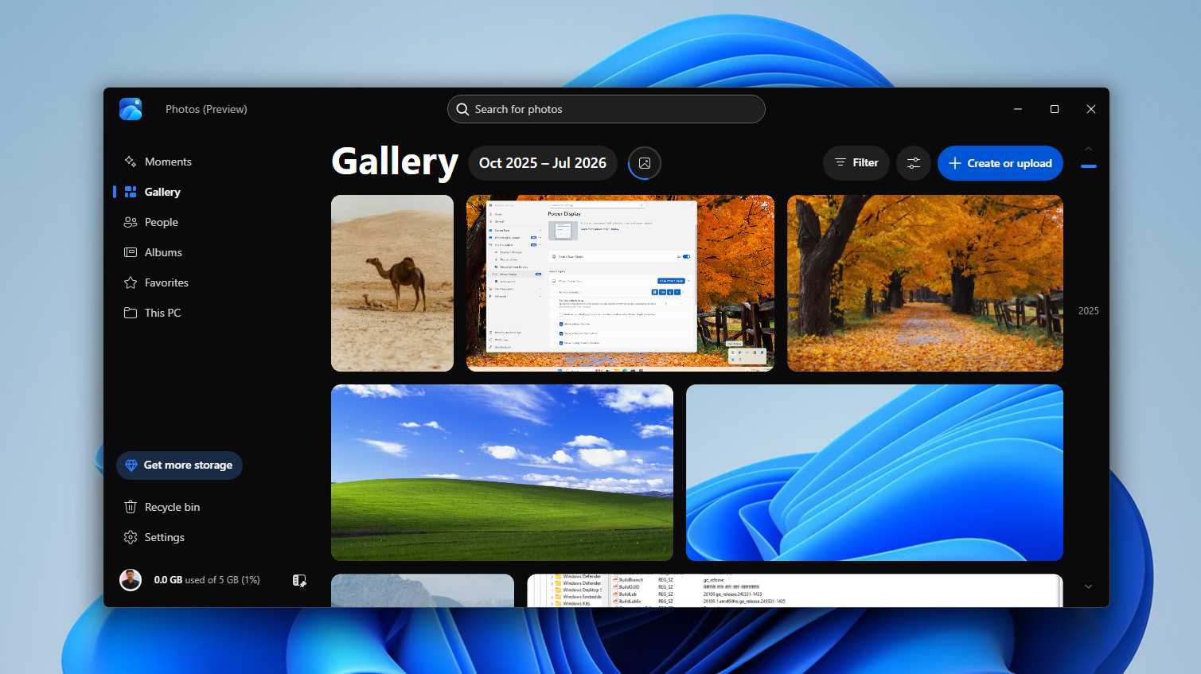1201x674 pixels.
Task: Click the People icon in sidebar
Action: pos(131,222)
